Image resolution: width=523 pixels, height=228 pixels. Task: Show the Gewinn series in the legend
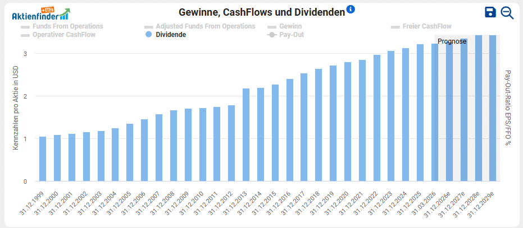pyautogui.click(x=284, y=26)
